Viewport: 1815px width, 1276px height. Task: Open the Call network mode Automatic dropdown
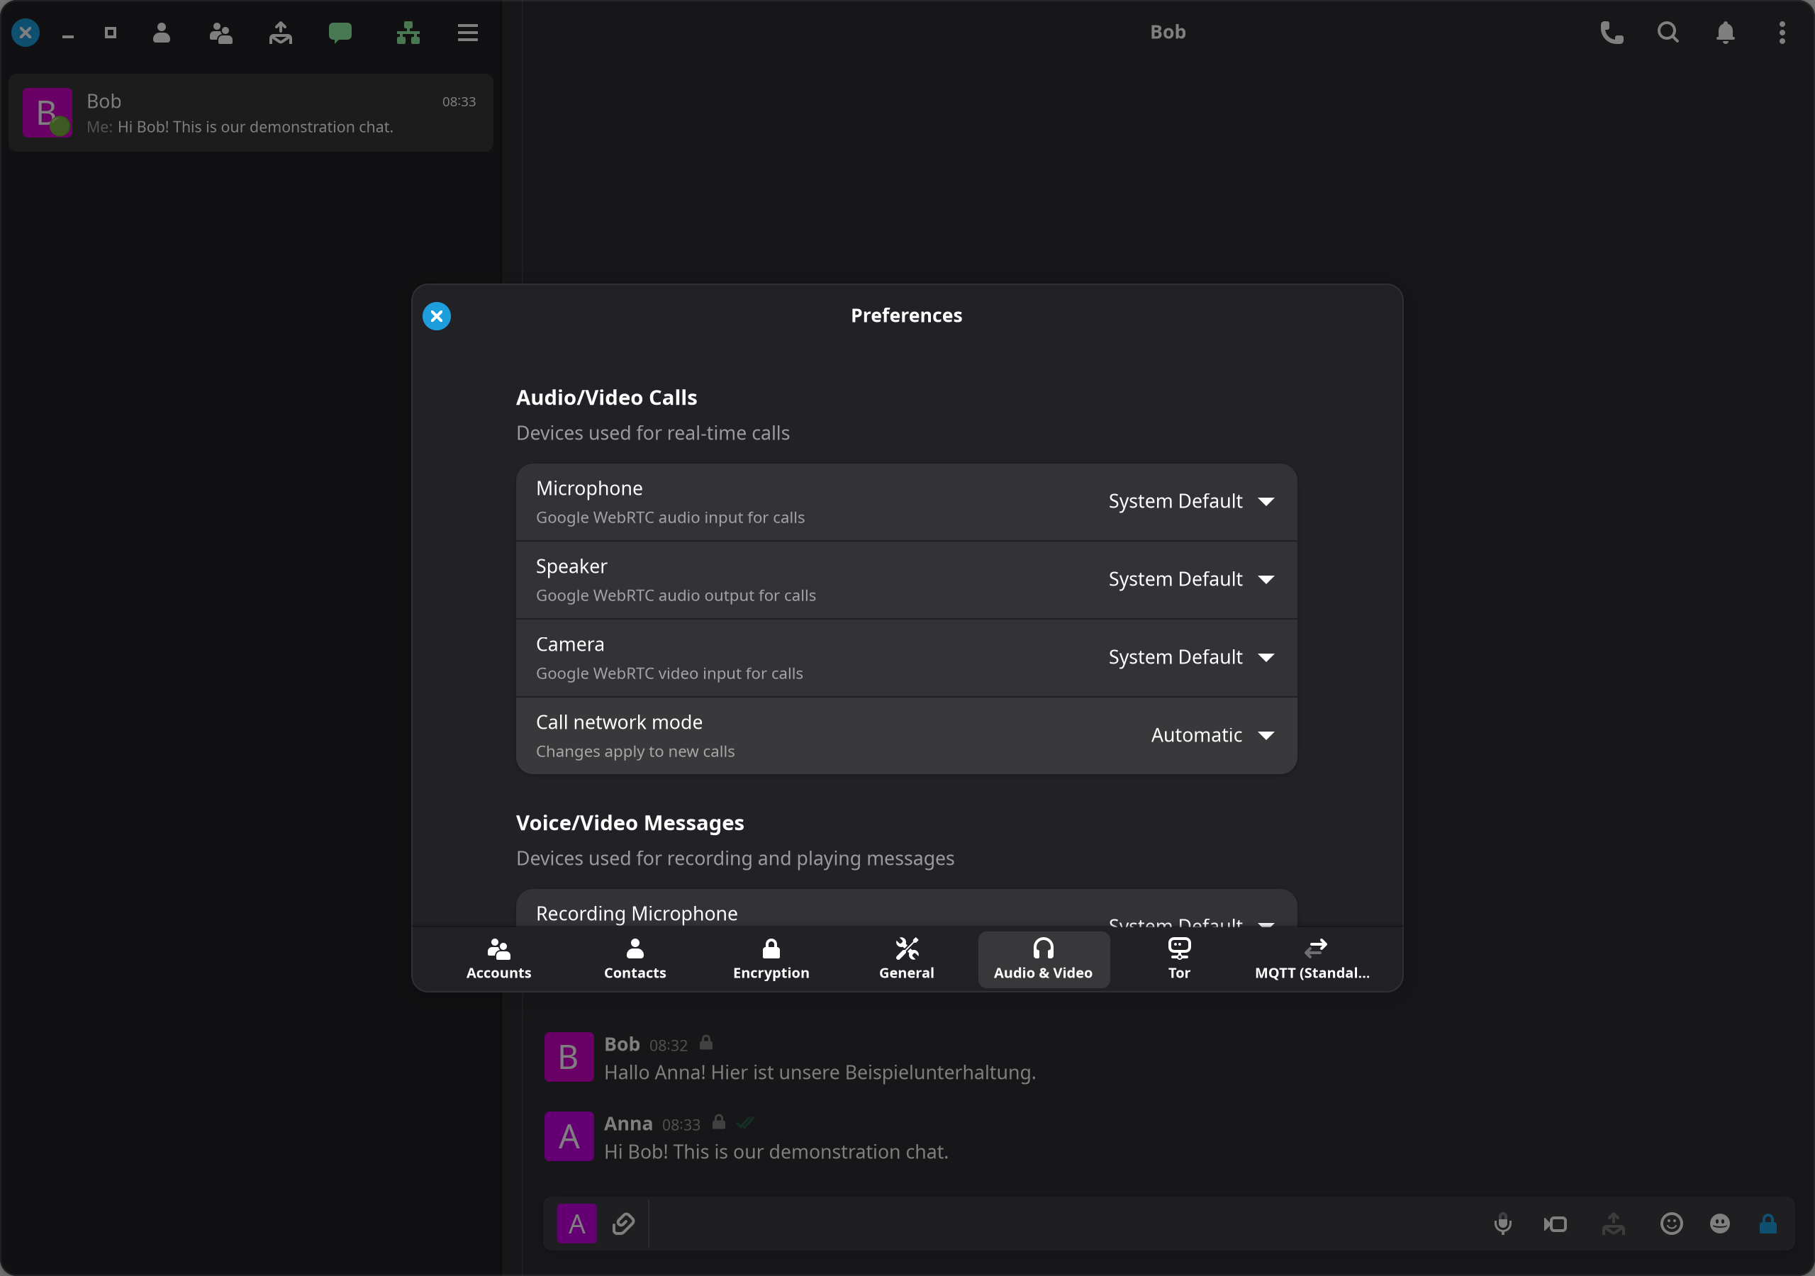pos(1212,735)
